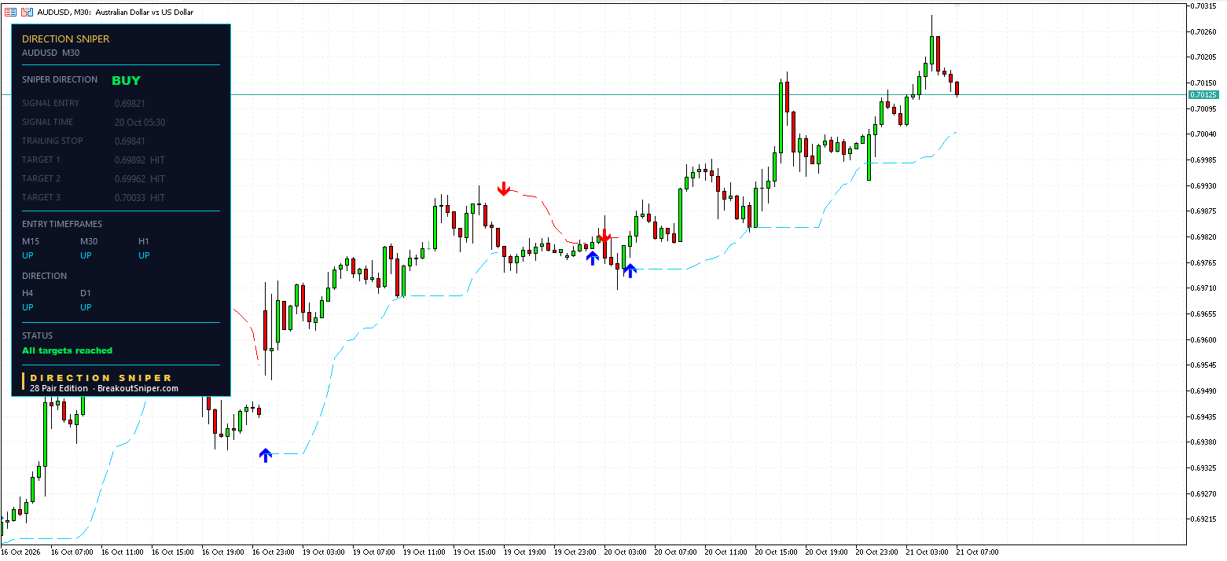
Task: Toggle the One Click Trading panel icon
Action: coord(27,13)
